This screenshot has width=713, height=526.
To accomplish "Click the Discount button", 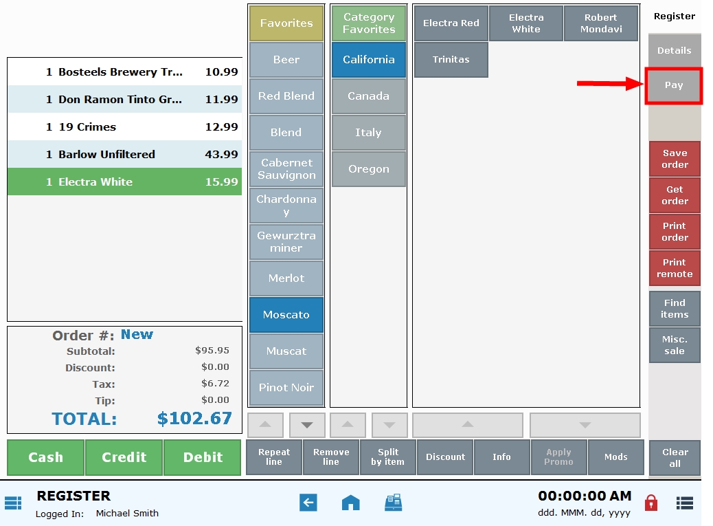I will tap(445, 457).
